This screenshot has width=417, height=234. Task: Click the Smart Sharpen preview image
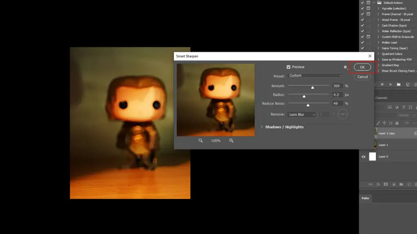[x=216, y=100]
